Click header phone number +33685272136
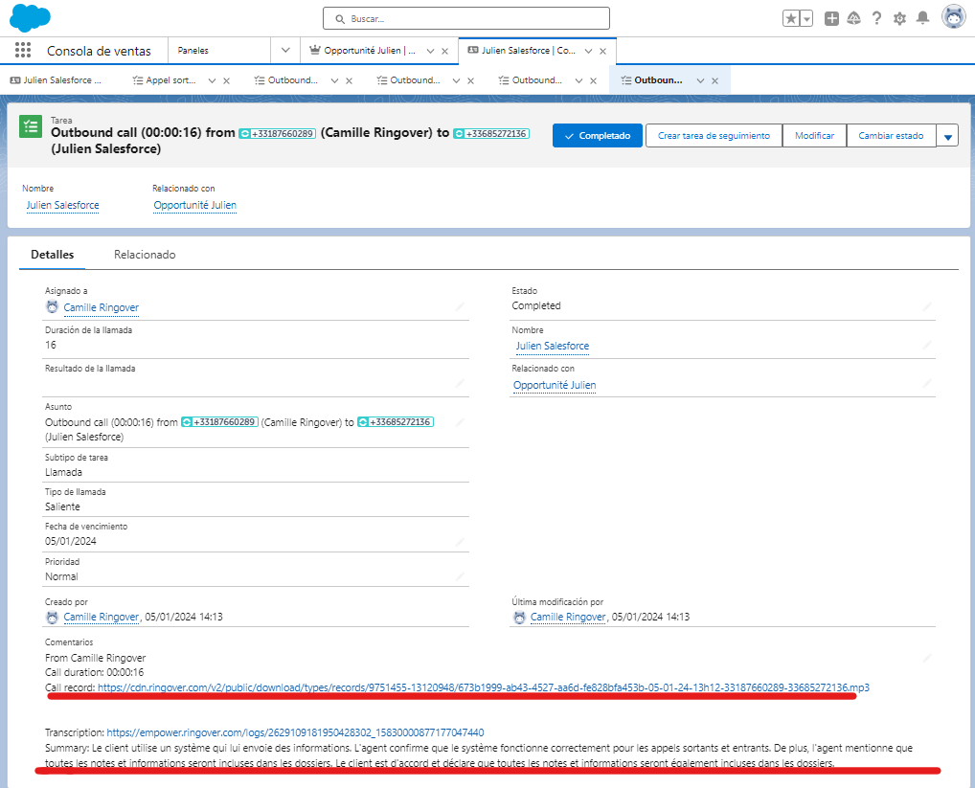This screenshot has width=975, height=788. (x=491, y=133)
